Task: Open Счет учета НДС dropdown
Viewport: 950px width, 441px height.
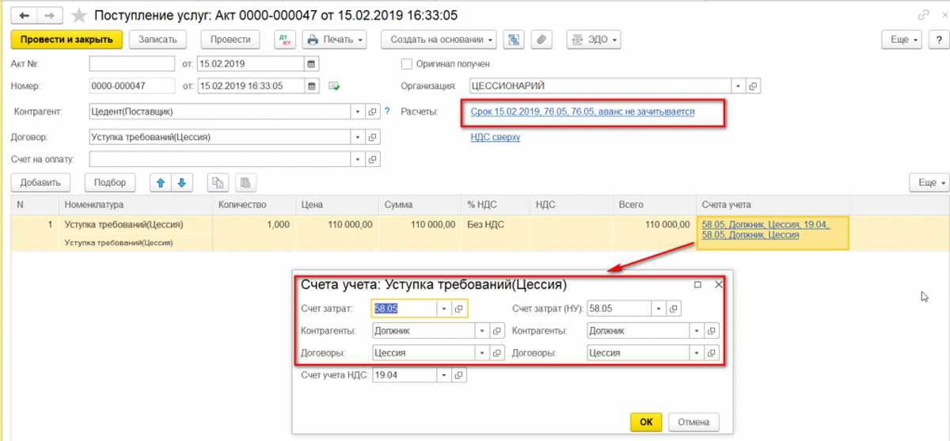Action: point(444,375)
